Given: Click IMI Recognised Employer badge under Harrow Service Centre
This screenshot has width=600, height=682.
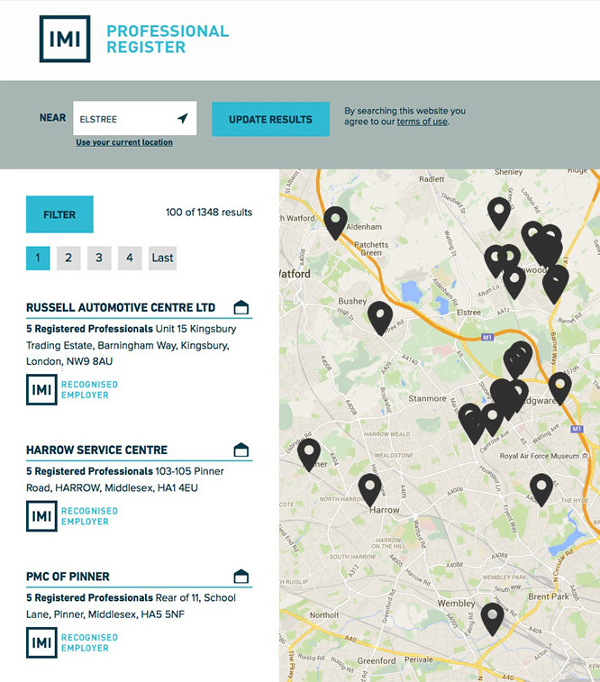Looking at the screenshot, I should pos(72,516).
